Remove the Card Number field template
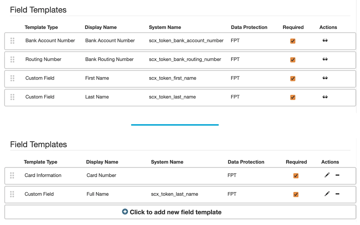Viewport: 360px width, 225px height. (337, 175)
